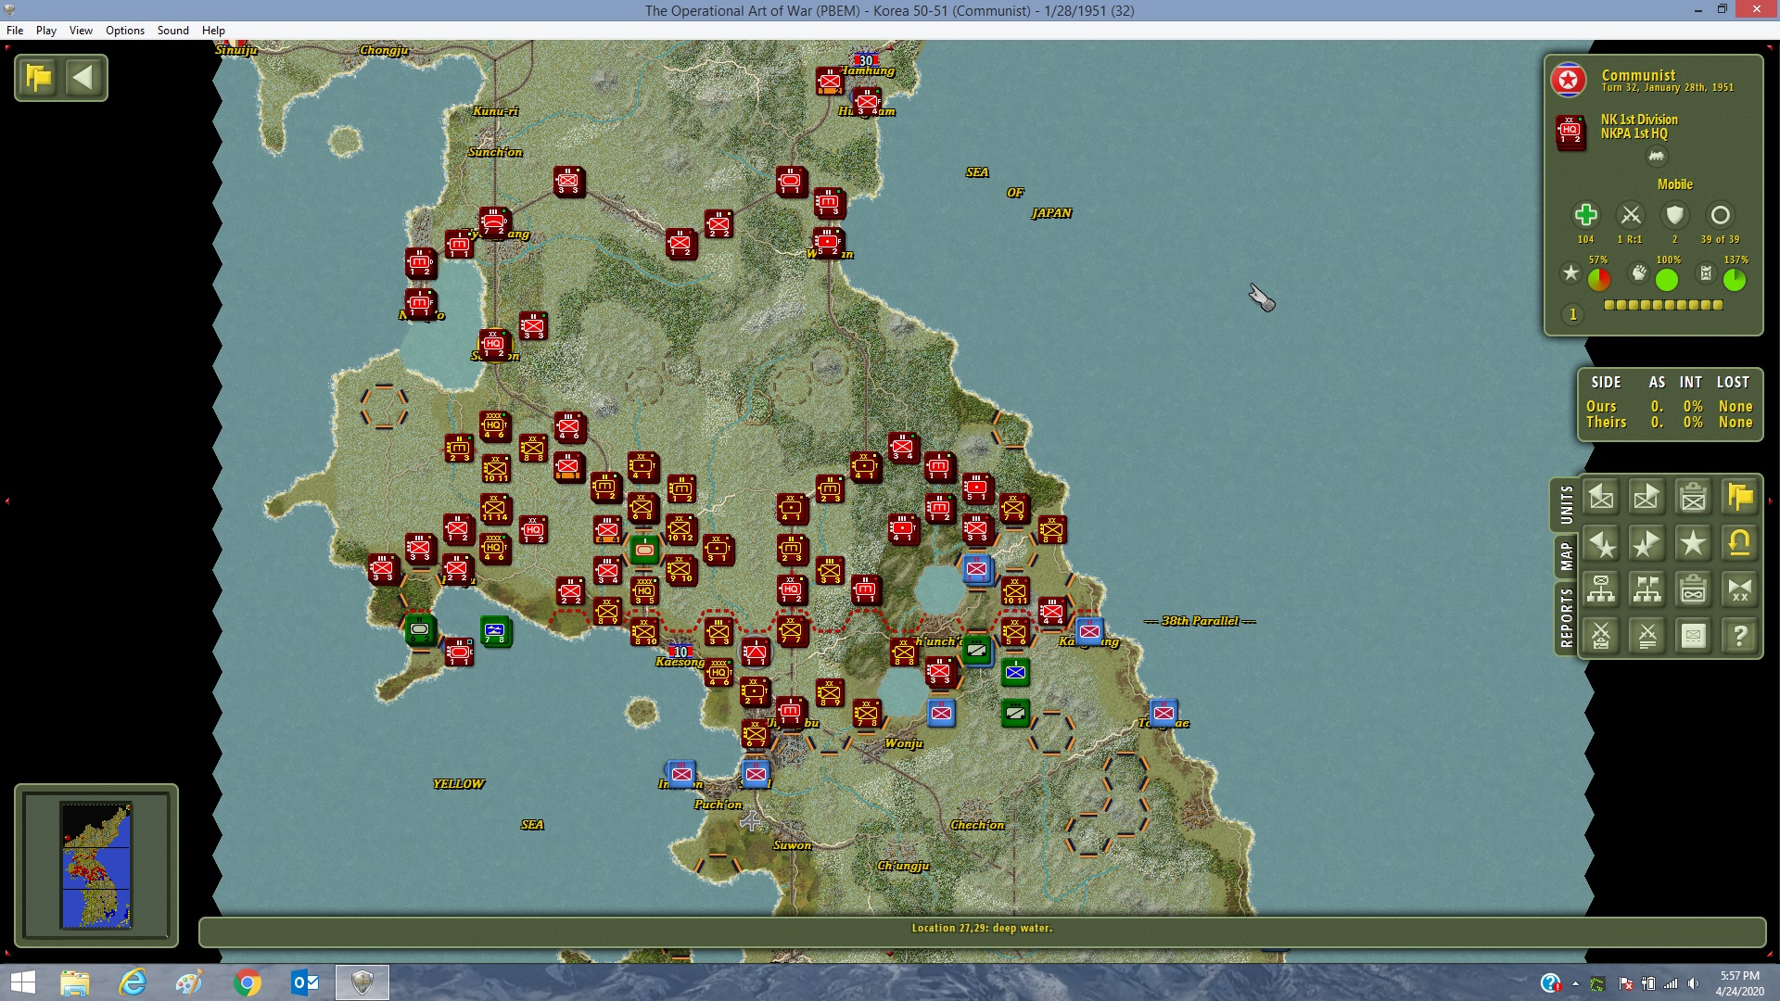The height and width of the screenshot is (1001, 1780).
Task: Click the train transport icon under NKPA 1st HQ
Action: [1656, 156]
